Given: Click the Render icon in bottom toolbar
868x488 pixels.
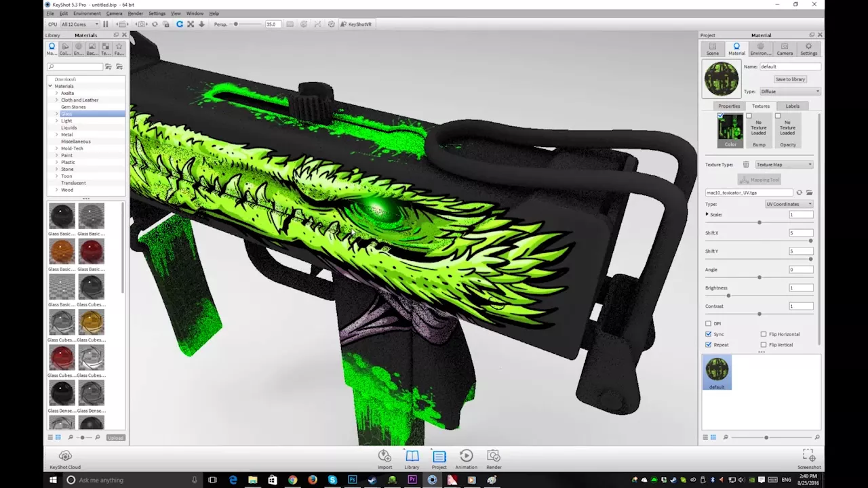Looking at the screenshot, I should pyautogui.click(x=494, y=459).
